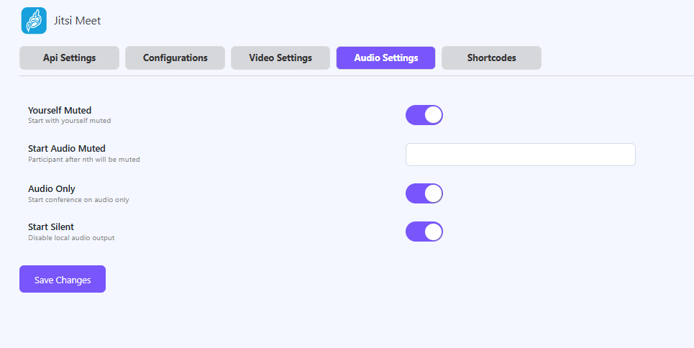The height and width of the screenshot is (348, 694).
Task: Turn off the Audio Only switch
Action: 424,193
